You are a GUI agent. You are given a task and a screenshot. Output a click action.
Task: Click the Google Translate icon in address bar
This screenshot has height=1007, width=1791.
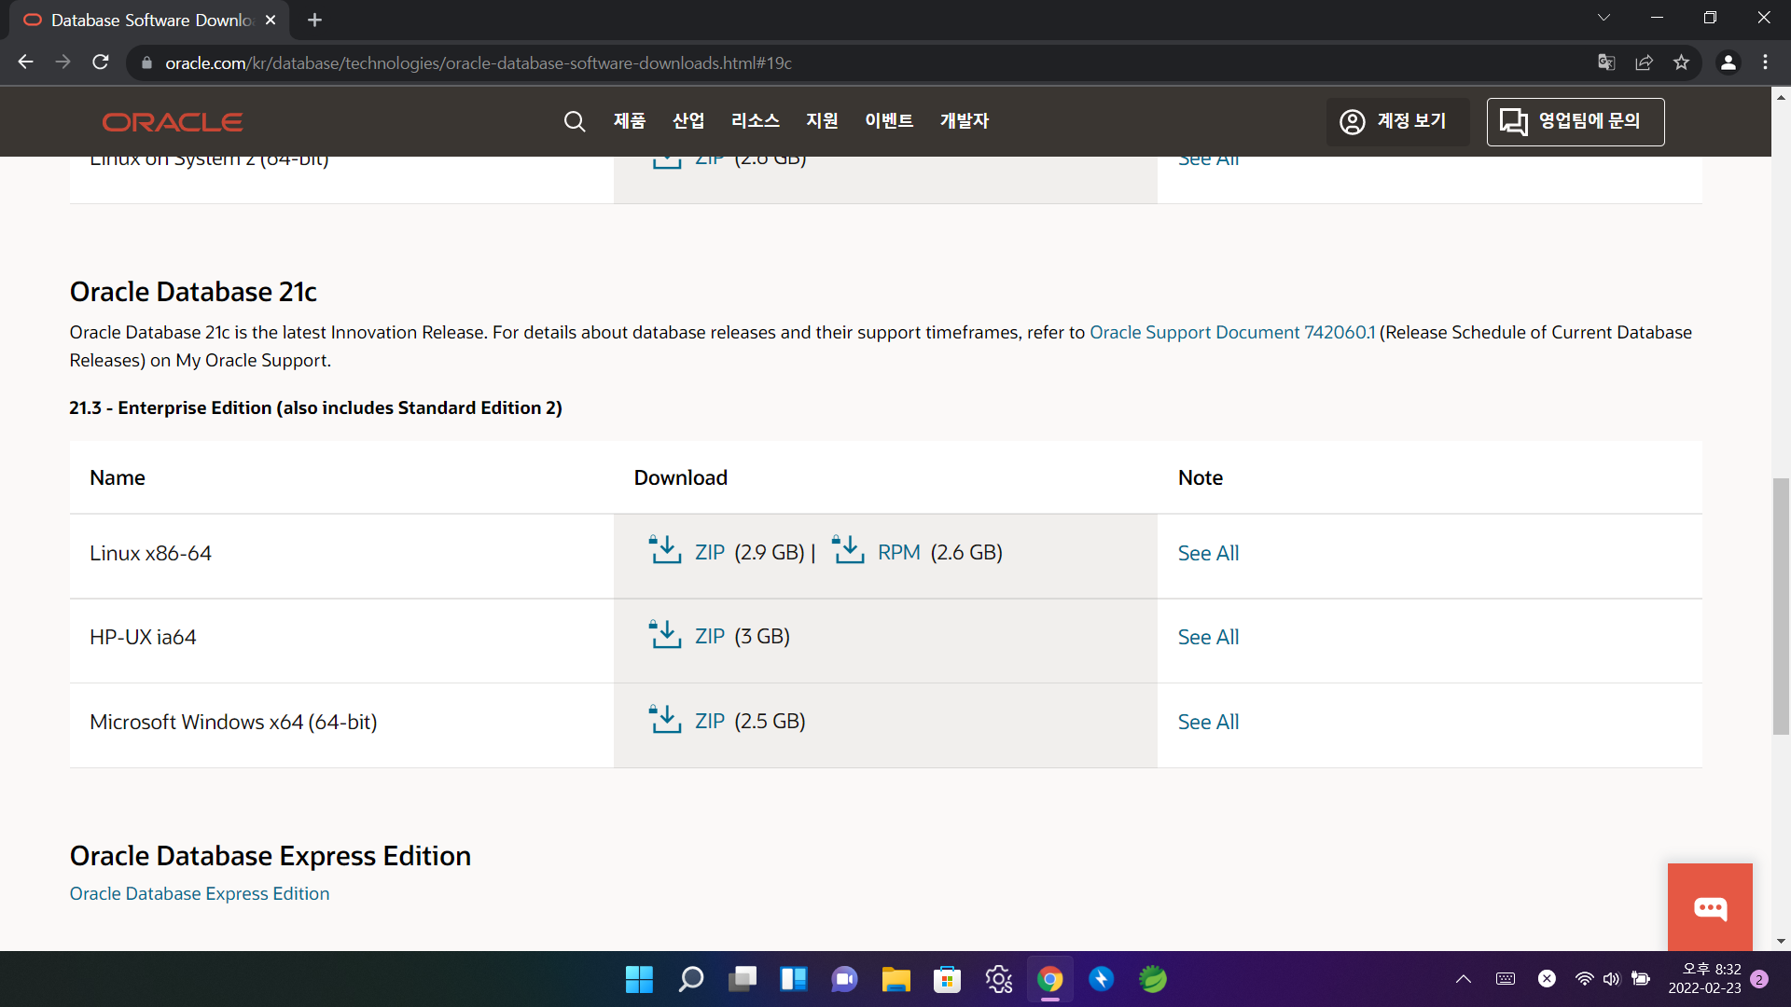pos(1606,62)
